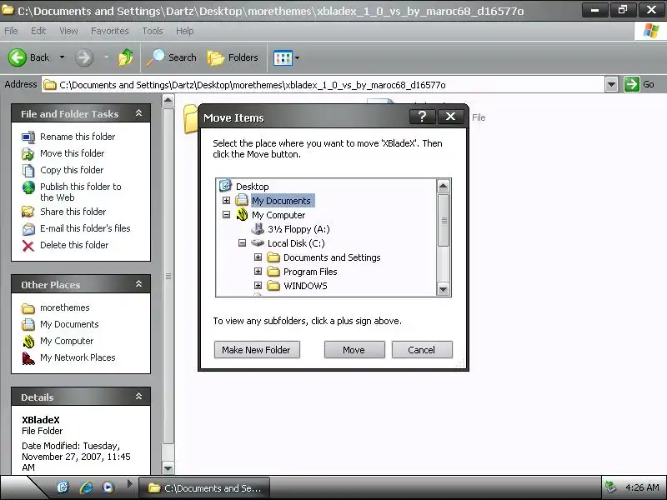Expand WINDOWS folder node
Viewport: 667px width, 500px height.
pyautogui.click(x=258, y=285)
